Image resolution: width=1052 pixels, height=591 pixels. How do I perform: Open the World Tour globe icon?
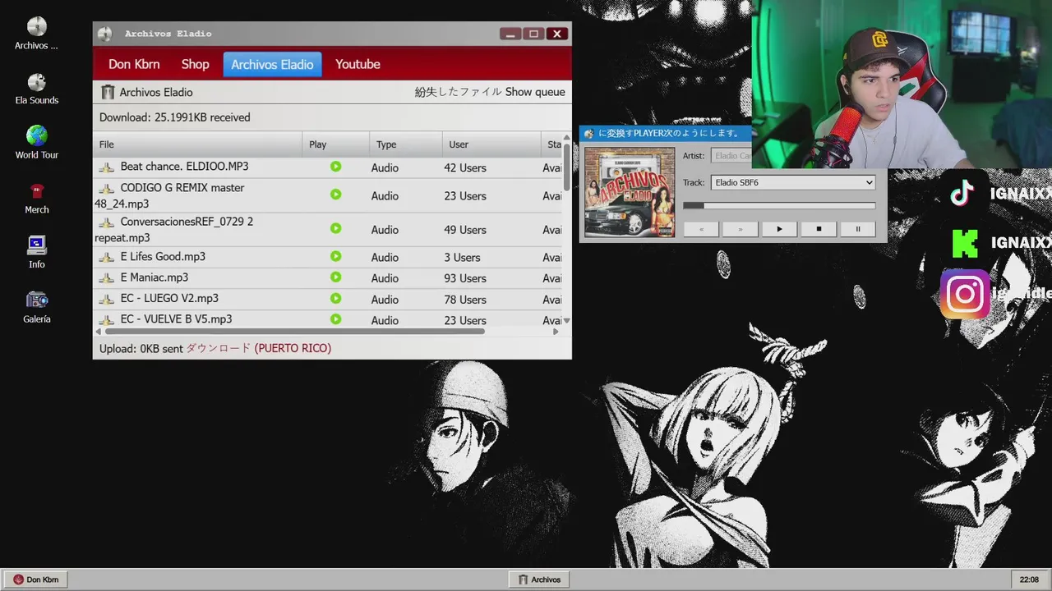[37, 143]
